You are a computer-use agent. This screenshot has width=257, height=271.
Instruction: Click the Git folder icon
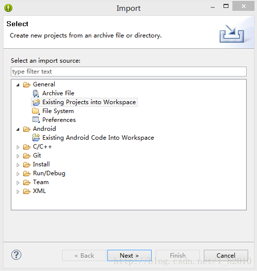pos(27,155)
